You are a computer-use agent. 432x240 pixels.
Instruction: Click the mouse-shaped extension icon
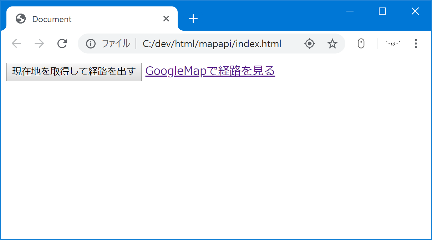pos(361,43)
